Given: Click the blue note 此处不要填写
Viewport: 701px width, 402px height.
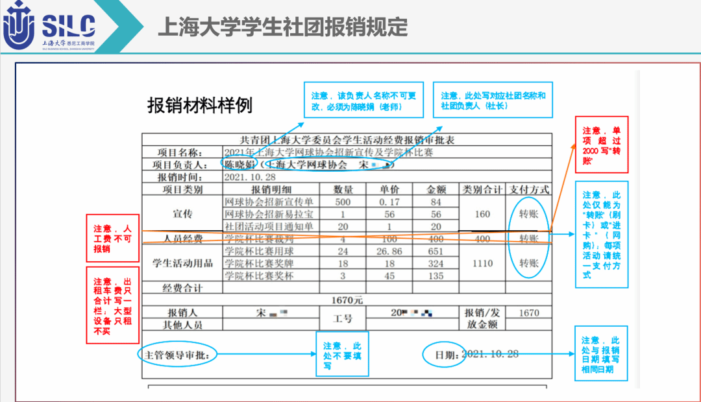Looking at the screenshot, I should pyautogui.click(x=342, y=353).
